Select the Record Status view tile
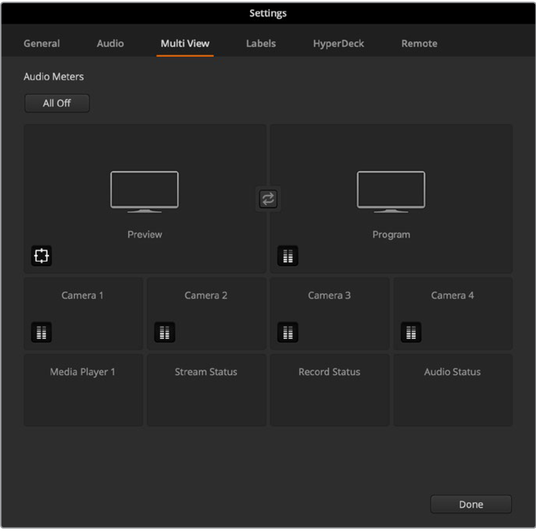The image size is (536, 531). pos(329,390)
